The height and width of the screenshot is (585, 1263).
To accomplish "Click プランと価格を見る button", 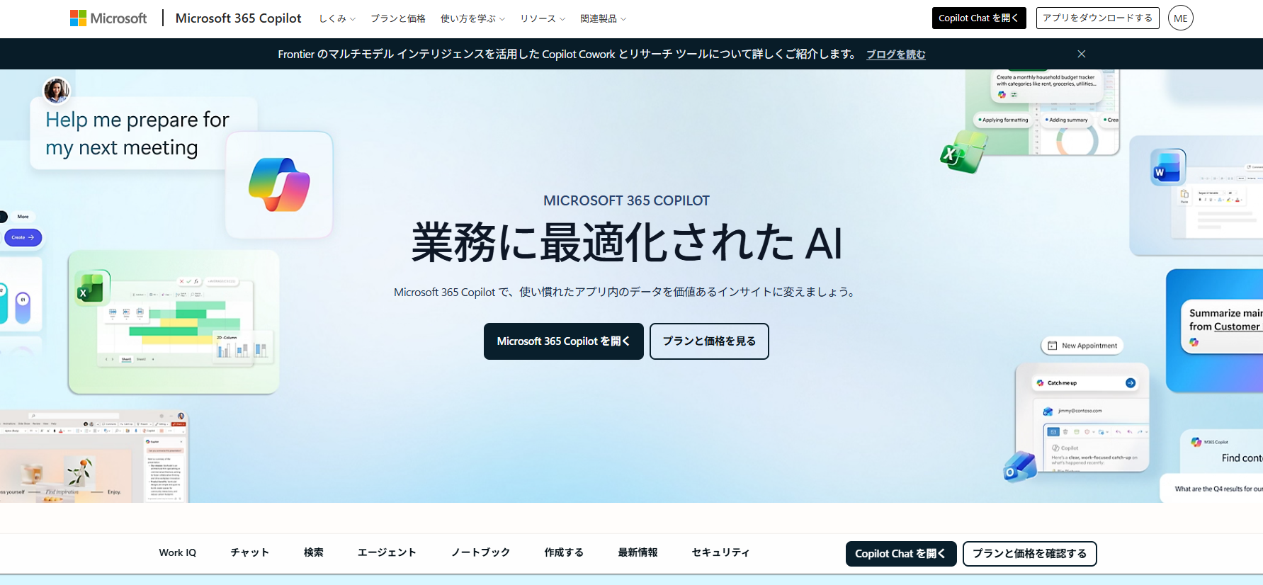I will click(x=709, y=341).
